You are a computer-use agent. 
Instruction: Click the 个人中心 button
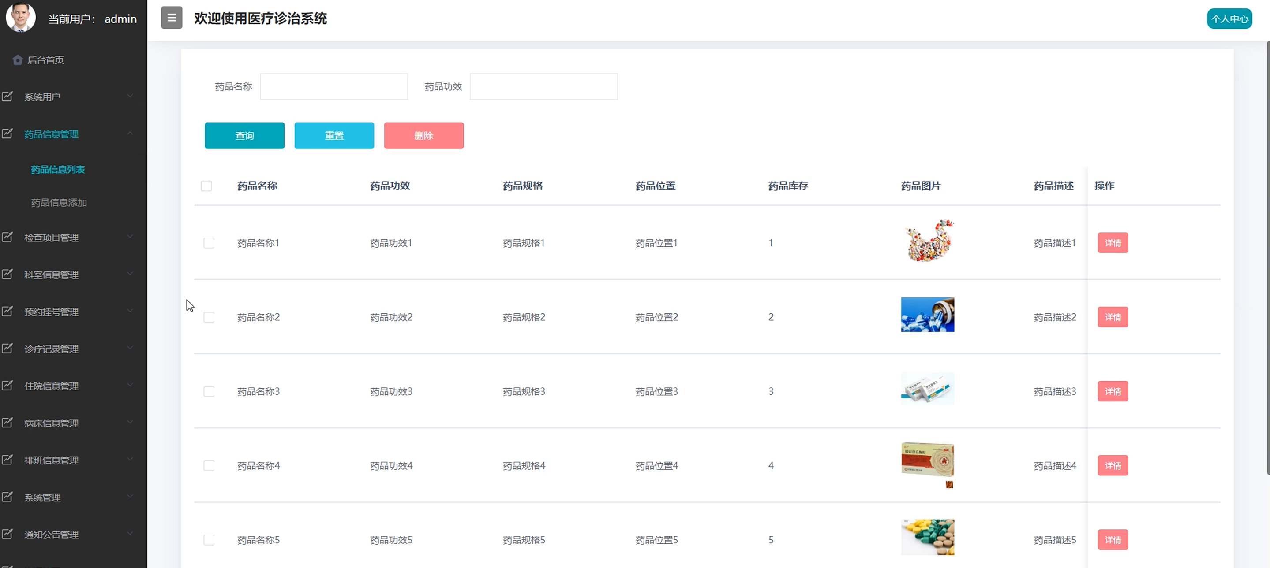coord(1229,19)
